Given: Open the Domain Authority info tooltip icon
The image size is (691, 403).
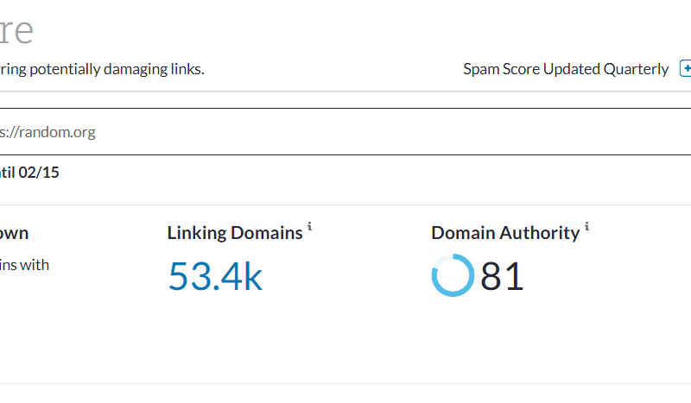Looking at the screenshot, I should click(x=586, y=227).
